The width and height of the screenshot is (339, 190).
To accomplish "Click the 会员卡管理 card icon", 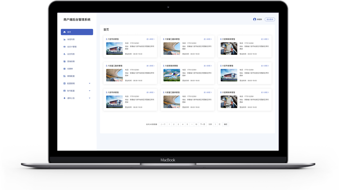I will click(x=64, y=47).
